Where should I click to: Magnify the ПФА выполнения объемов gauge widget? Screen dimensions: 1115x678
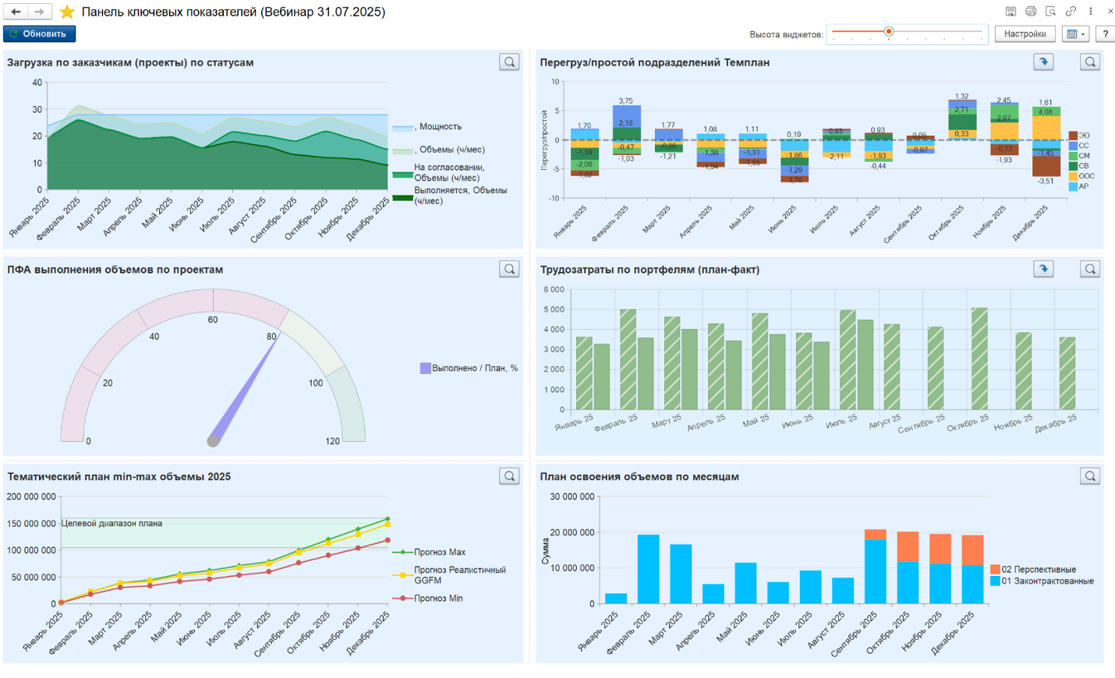509,269
